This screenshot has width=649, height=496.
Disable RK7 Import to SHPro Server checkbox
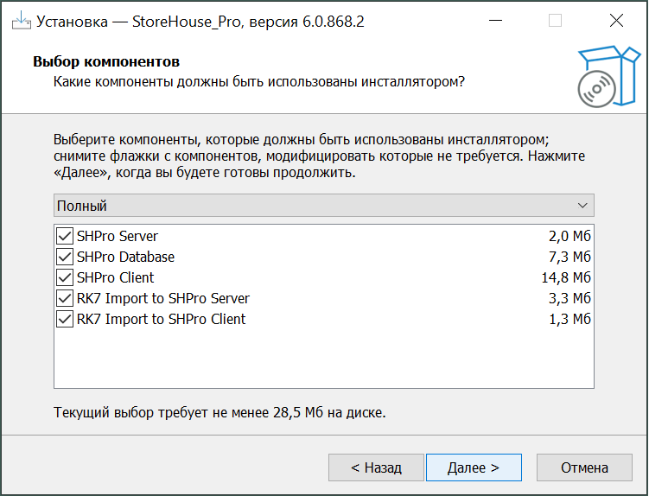65,298
